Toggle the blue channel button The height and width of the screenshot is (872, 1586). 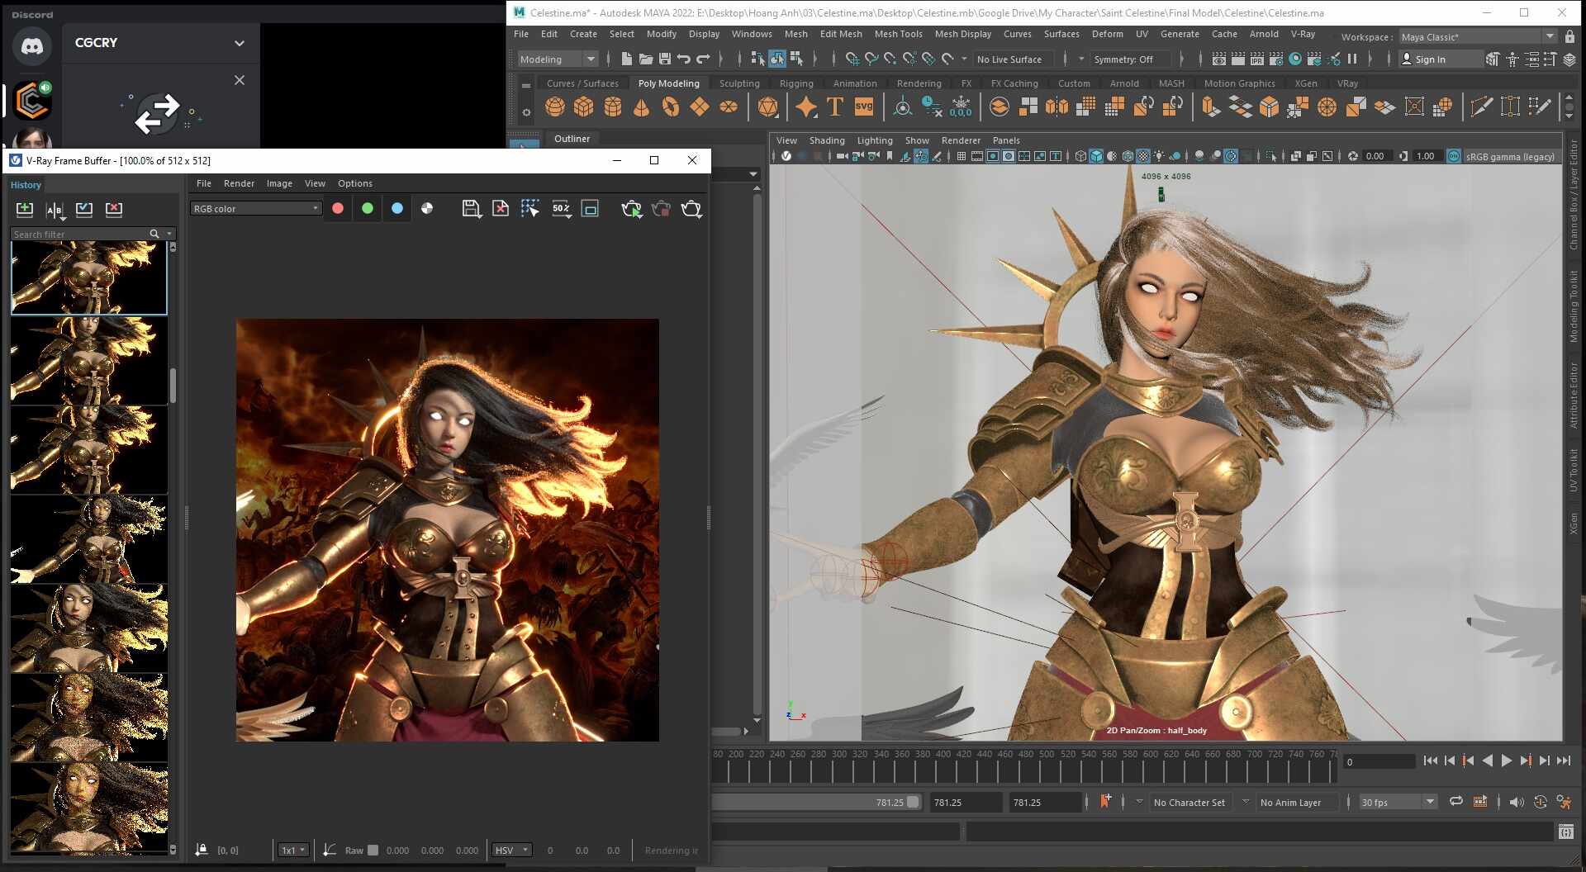pos(397,209)
